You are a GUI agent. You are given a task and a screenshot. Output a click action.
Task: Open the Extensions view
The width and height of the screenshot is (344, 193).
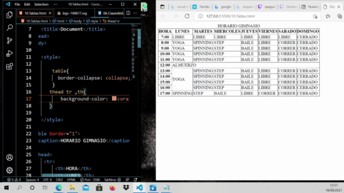click(x=10, y=66)
